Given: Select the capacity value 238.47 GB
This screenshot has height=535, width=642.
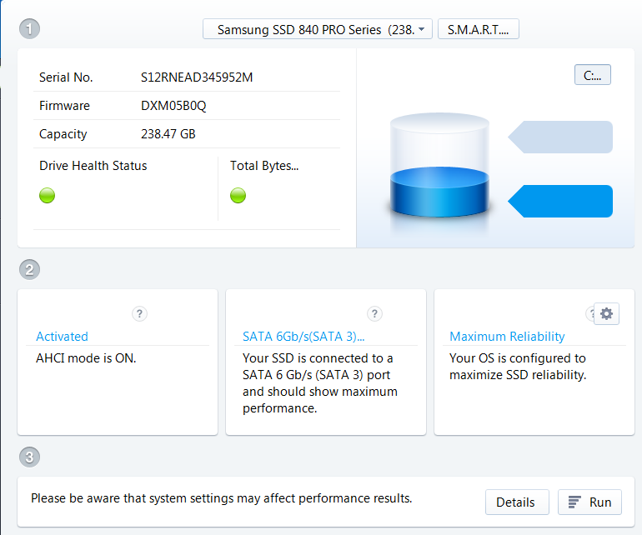Looking at the screenshot, I should tap(168, 134).
